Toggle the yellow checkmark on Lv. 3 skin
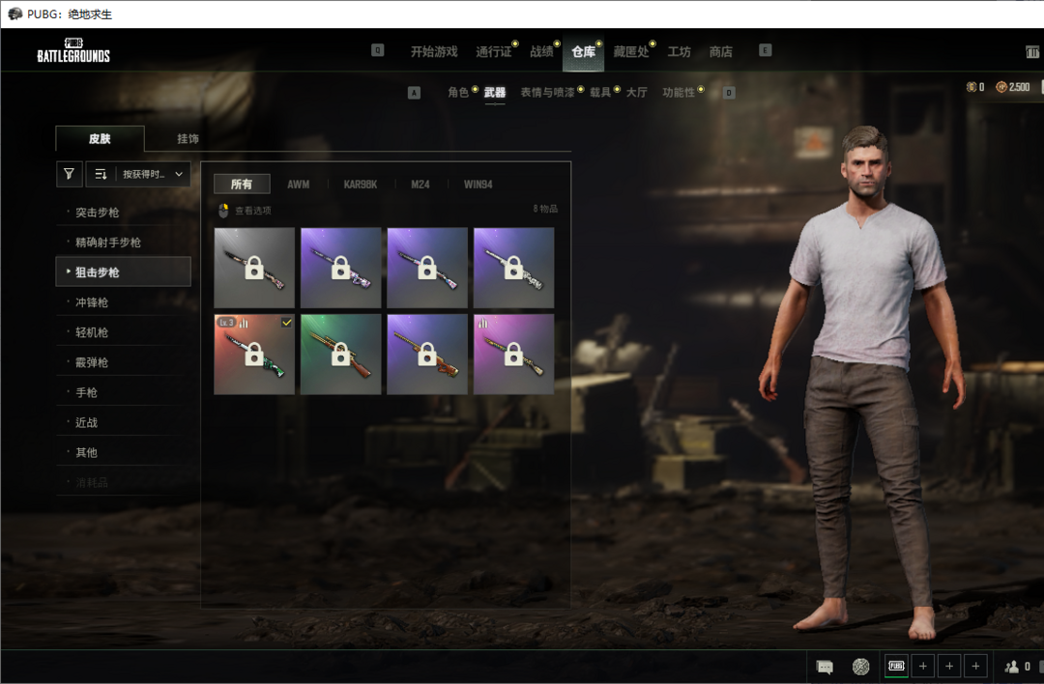 point(286,323)
